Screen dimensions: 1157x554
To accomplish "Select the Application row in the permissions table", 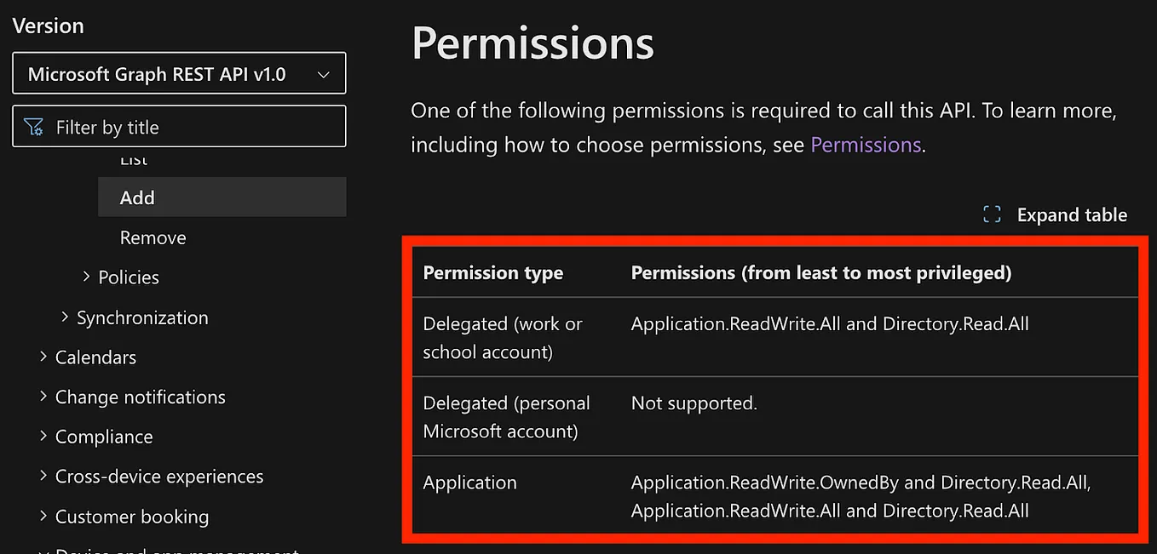I will coord(469,483).
